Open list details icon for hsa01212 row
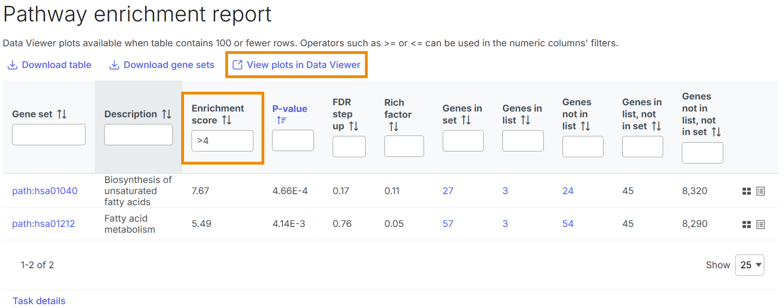The image size is (784, 308). (760, 224)
